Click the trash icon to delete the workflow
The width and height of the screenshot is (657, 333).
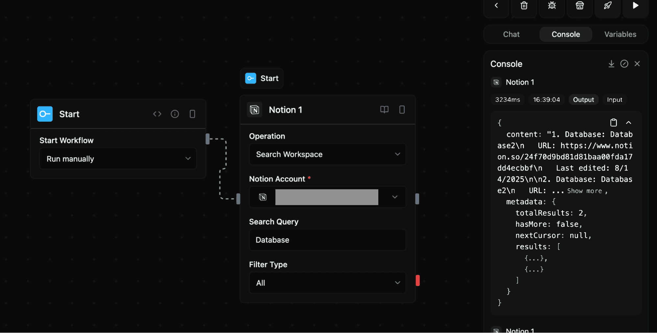coord(524,5)
